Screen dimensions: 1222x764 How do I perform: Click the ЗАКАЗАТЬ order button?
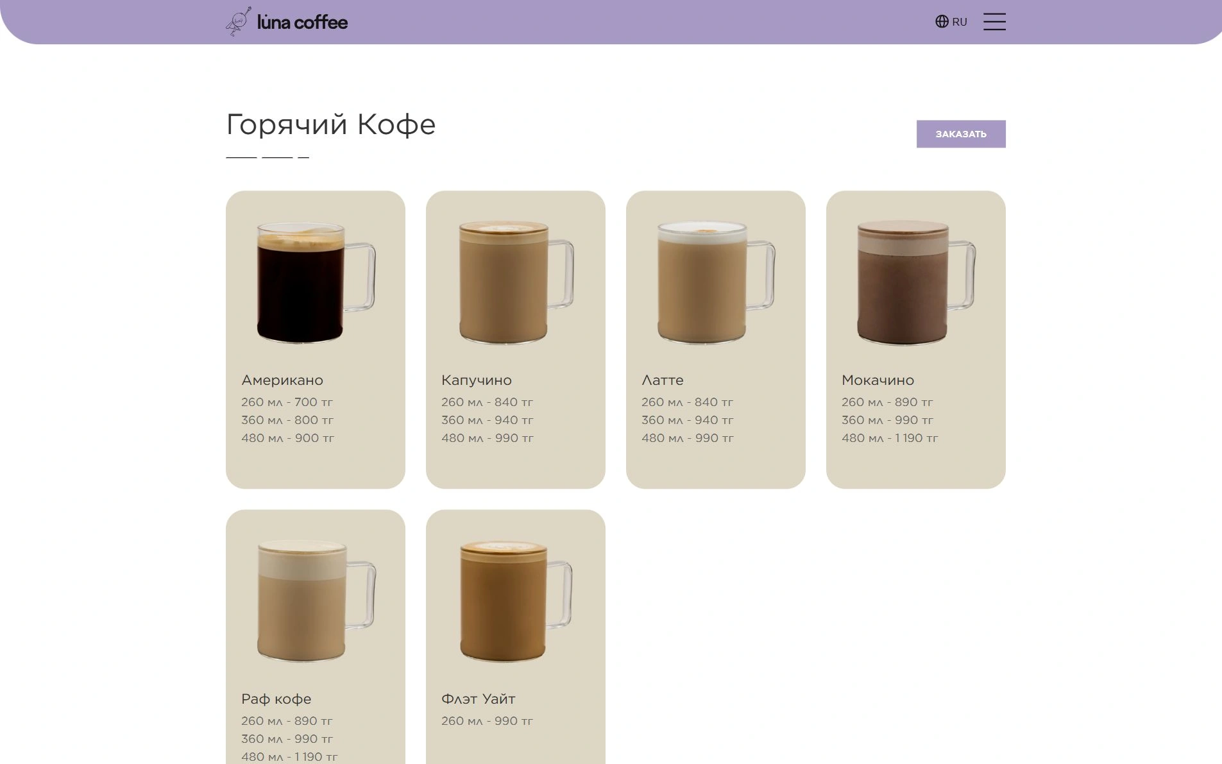click(961, 134)
